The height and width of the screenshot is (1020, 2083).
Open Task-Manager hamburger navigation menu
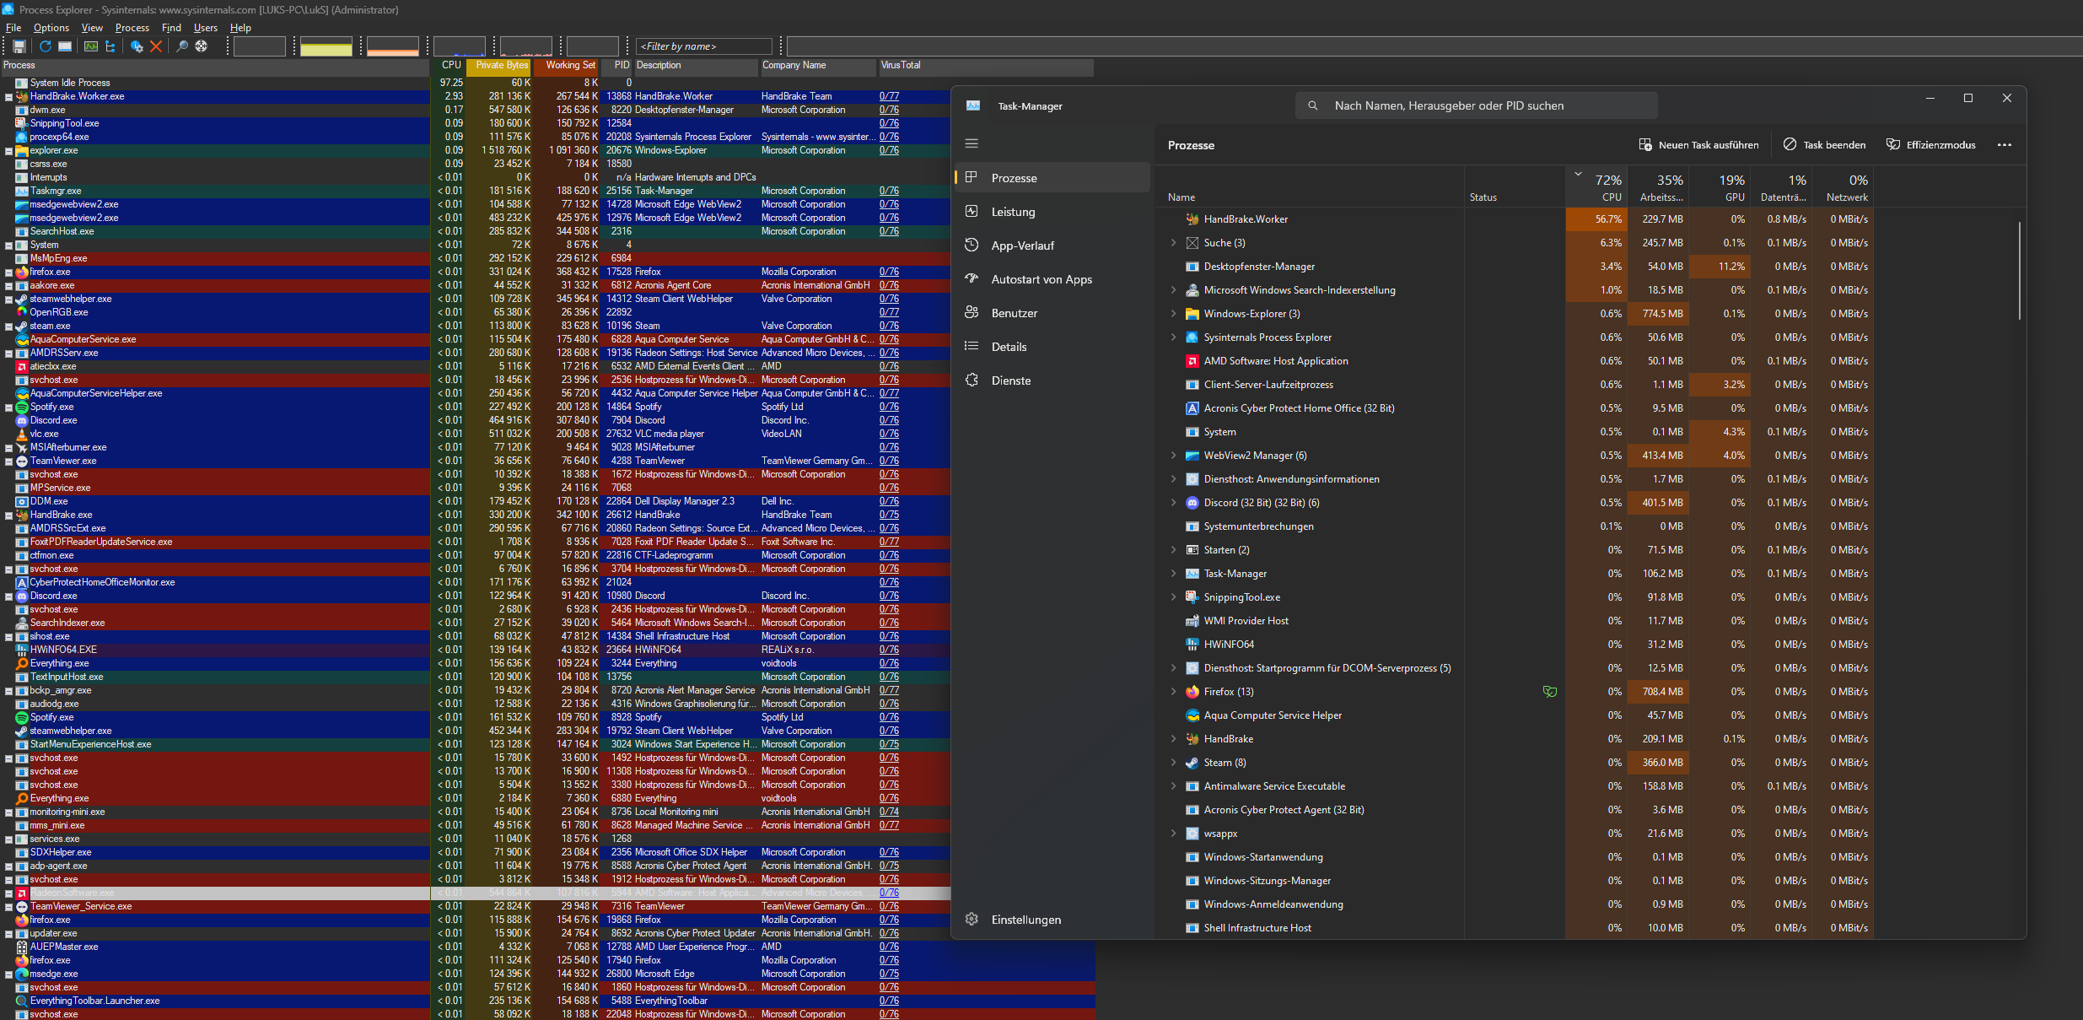[x=972, y=143]
